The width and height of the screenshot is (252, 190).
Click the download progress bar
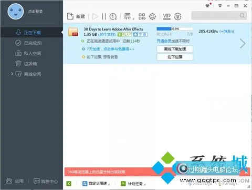(x=175, y=29)
